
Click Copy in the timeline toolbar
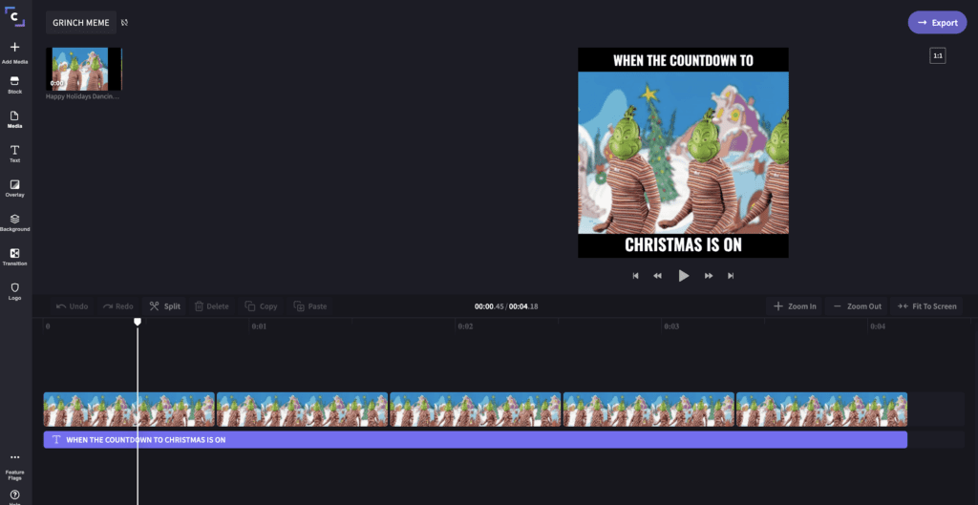click(x=262, y=306)
